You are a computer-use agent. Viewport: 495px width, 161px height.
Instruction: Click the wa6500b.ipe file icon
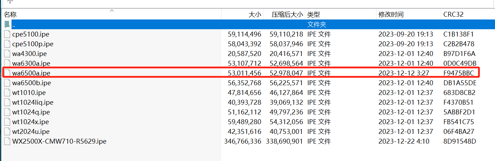(7, 83)
